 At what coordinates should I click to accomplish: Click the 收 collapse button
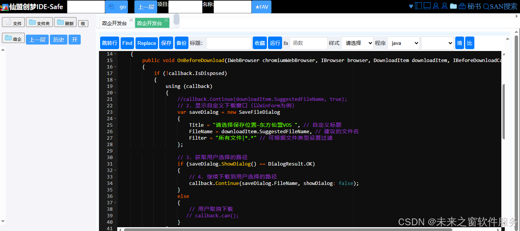click(83, 24)
